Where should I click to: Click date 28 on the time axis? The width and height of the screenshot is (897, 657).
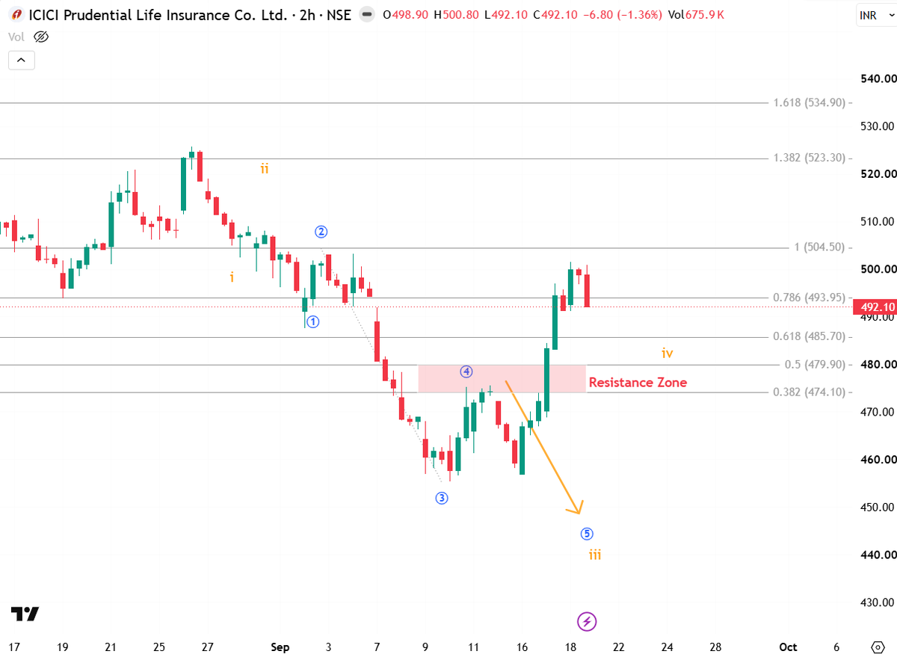coord(715,647)
